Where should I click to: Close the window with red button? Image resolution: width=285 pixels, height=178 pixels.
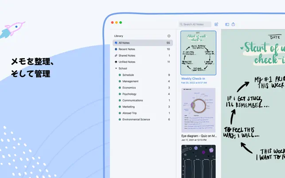[x=112, y=23]
